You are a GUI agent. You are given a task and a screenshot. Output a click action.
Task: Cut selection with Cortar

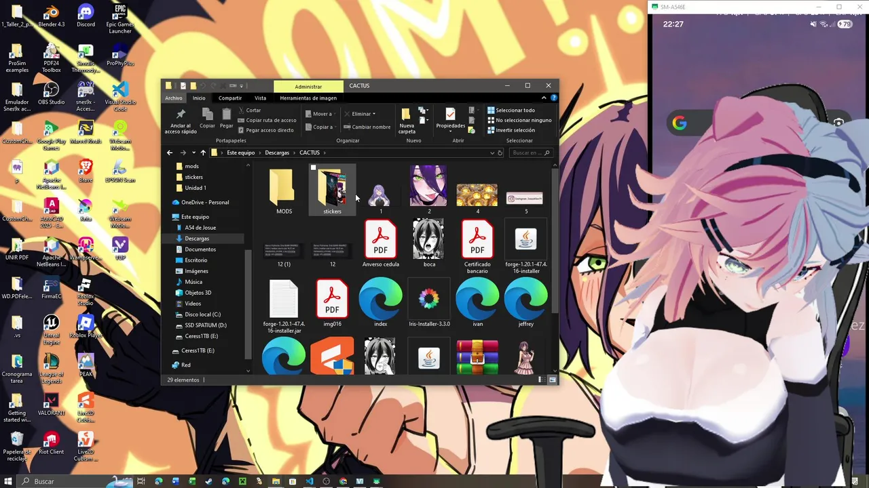(249, 110)
